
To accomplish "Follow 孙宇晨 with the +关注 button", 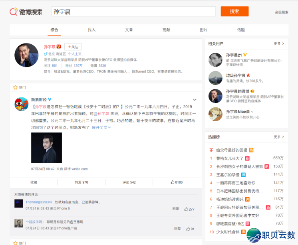I will [x=73, y=47].
